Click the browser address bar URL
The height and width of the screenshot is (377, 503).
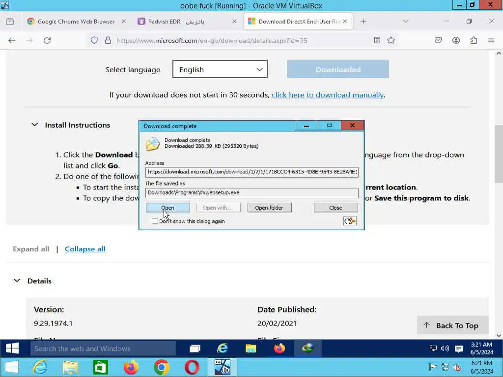pyautogui.click(x=212, y=40)
